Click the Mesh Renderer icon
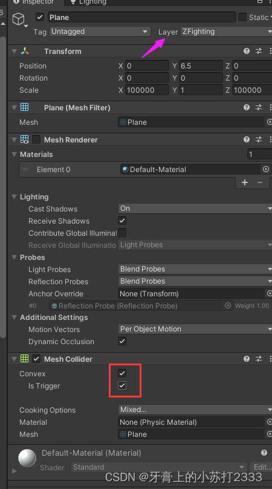 [25, 139]
